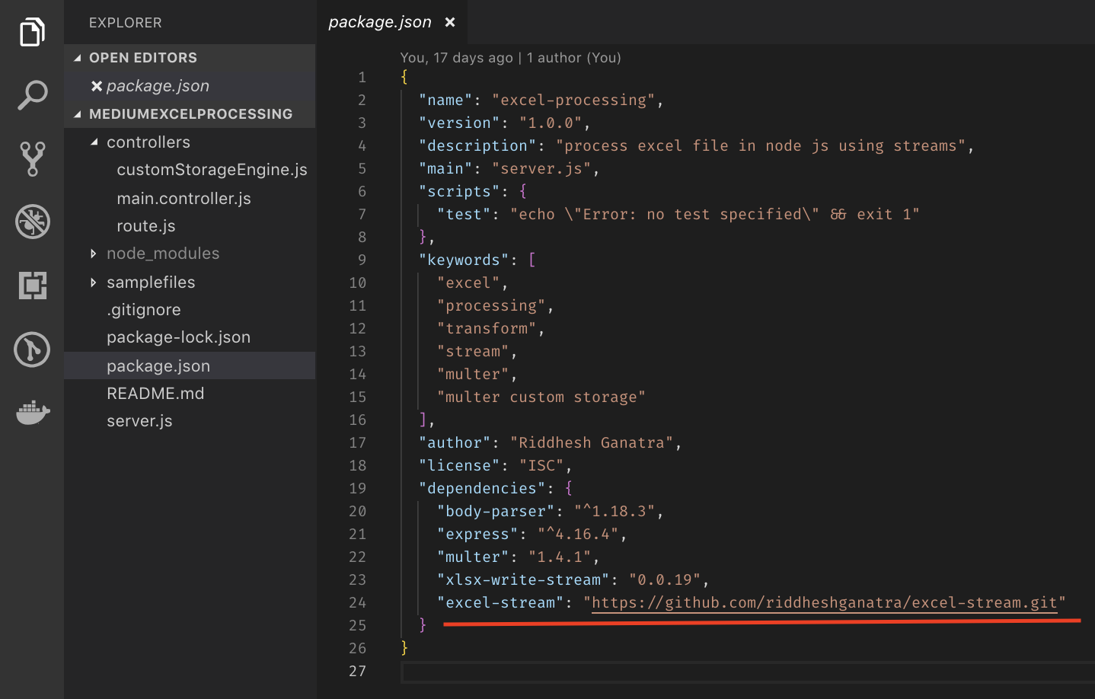This screenshot has width=1095, height=699.
Task: Open the GitLens icon in activity bar
Action: point(32,349)
